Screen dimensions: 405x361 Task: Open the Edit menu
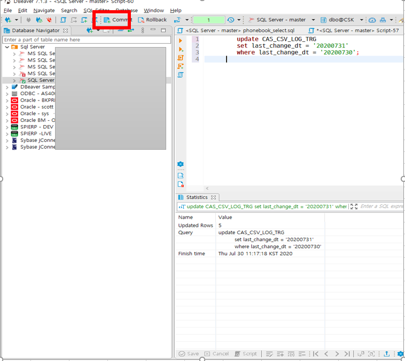point(22,10)
